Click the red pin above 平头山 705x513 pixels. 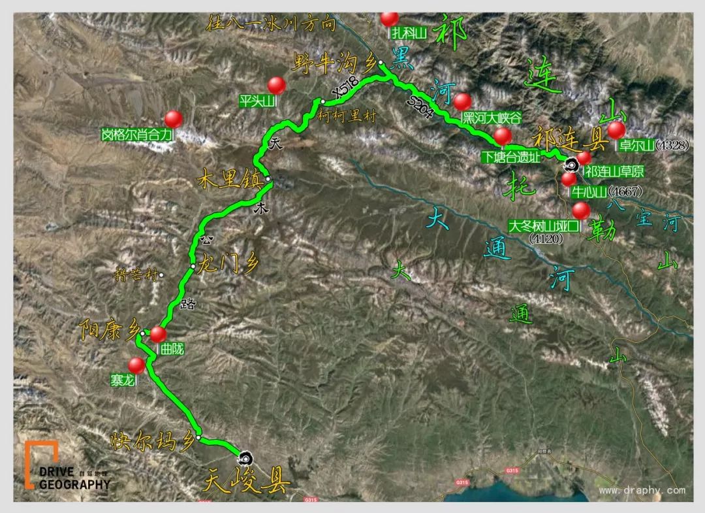(x=277, y=86)
